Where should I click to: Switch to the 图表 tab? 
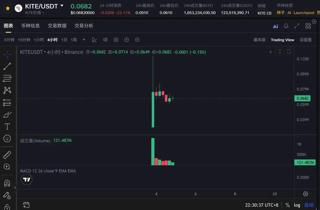click(x=8, y=26)
